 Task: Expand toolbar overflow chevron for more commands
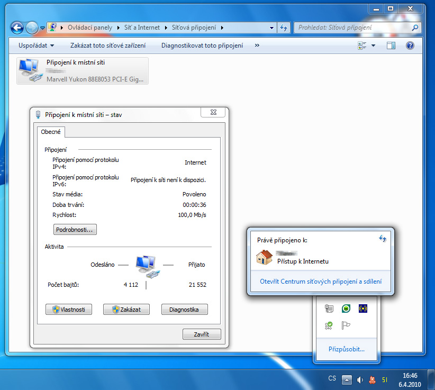[x=257, y=46]
